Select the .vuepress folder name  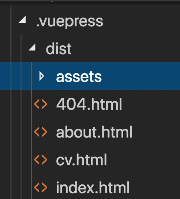click(70, 21)
